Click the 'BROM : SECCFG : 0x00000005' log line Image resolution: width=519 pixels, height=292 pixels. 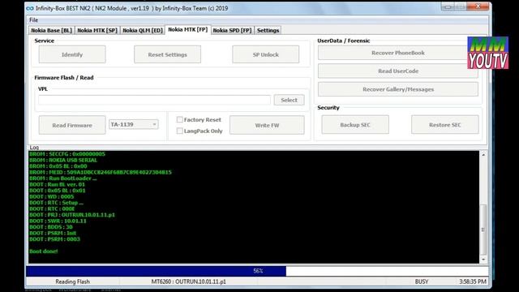67,154
